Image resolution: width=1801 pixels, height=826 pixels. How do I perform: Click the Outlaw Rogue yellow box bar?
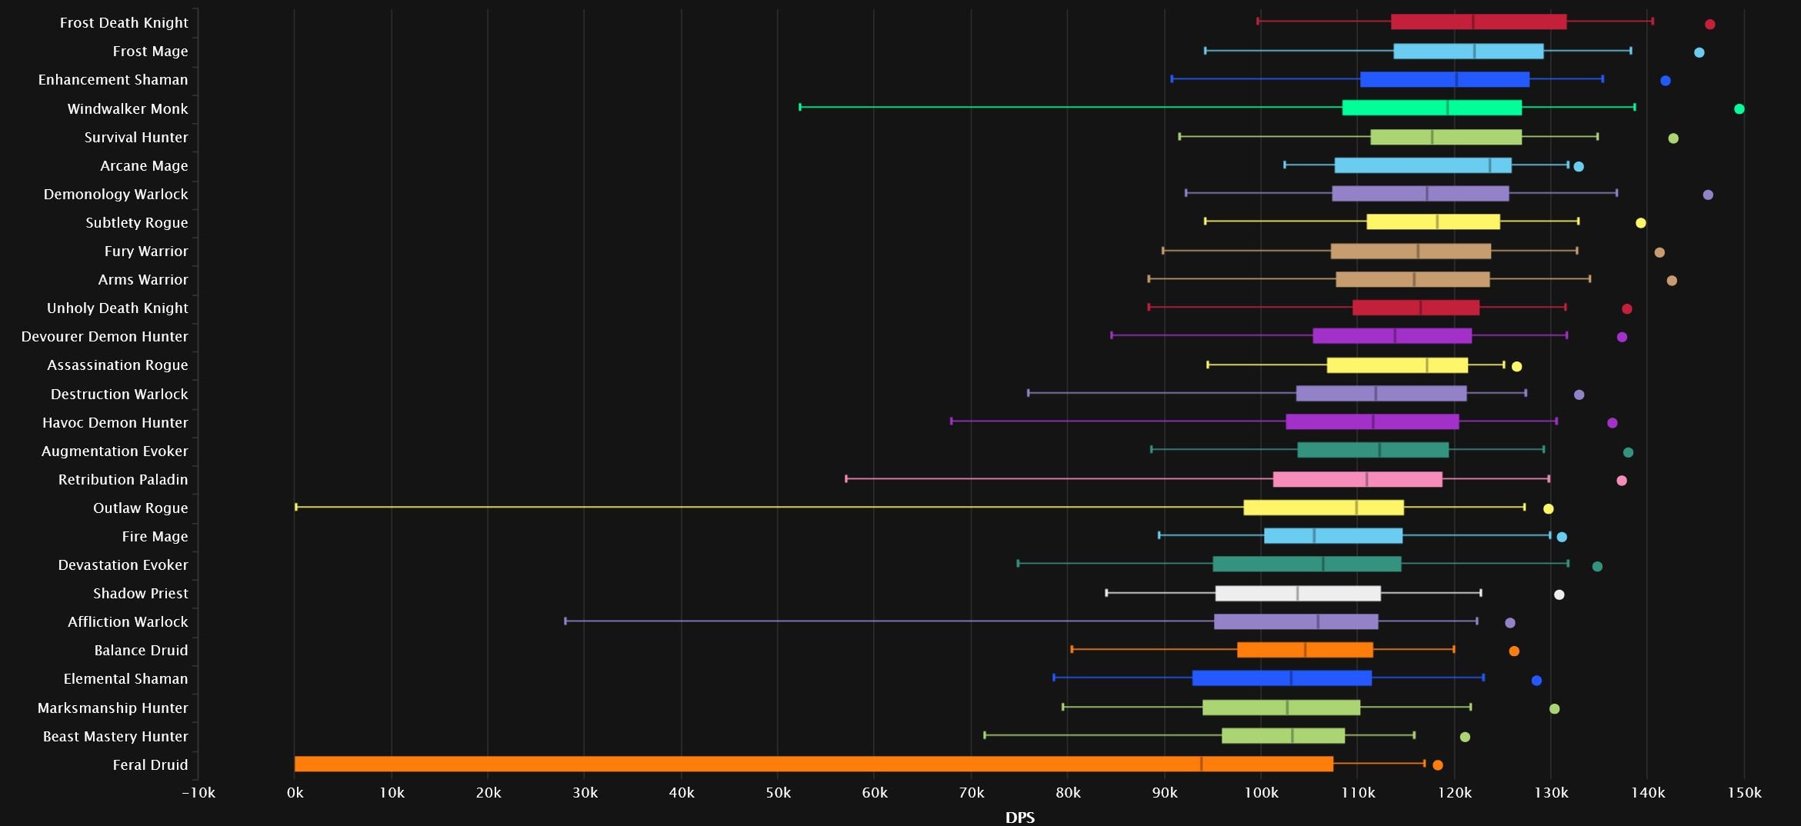click(1323, 508)
